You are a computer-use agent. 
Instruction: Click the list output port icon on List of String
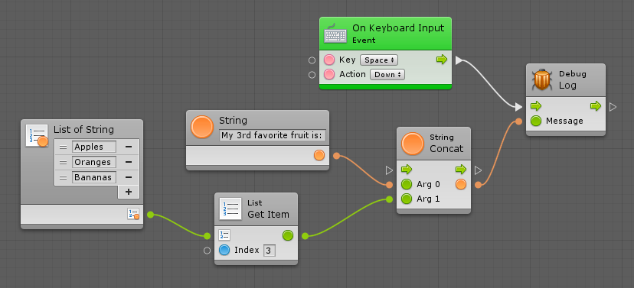(133, 214)
